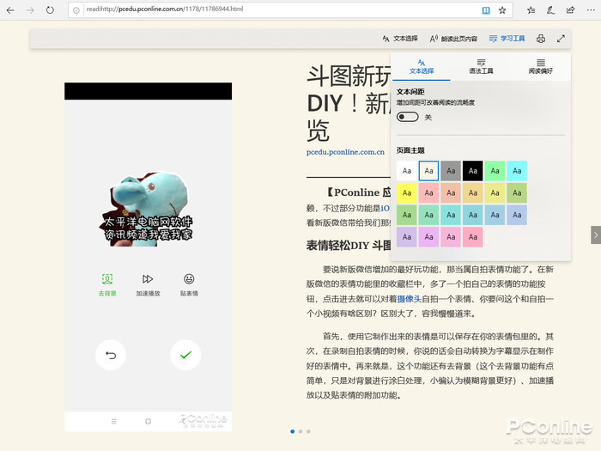Select the lavender purple swatch in last row

click(407, 237)
